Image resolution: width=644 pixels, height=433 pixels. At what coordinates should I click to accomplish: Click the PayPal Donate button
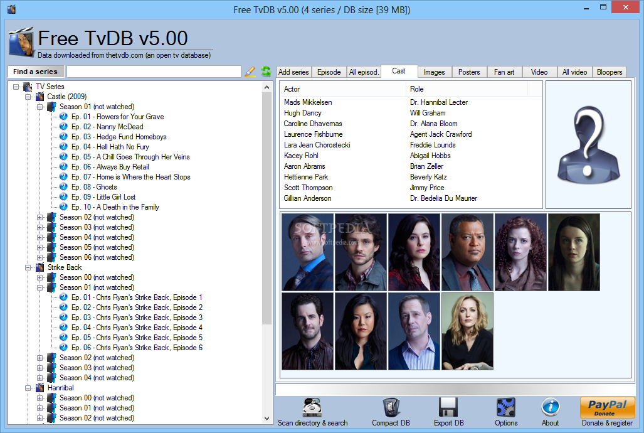[x=607, y=407]
